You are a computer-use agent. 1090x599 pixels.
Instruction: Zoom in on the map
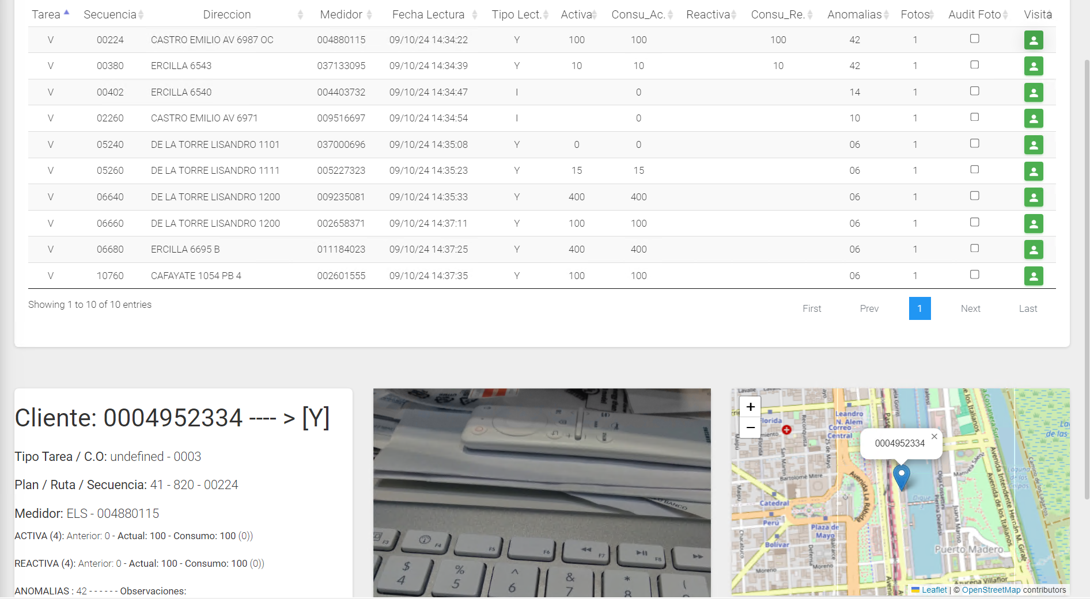[x=750, y=407]
